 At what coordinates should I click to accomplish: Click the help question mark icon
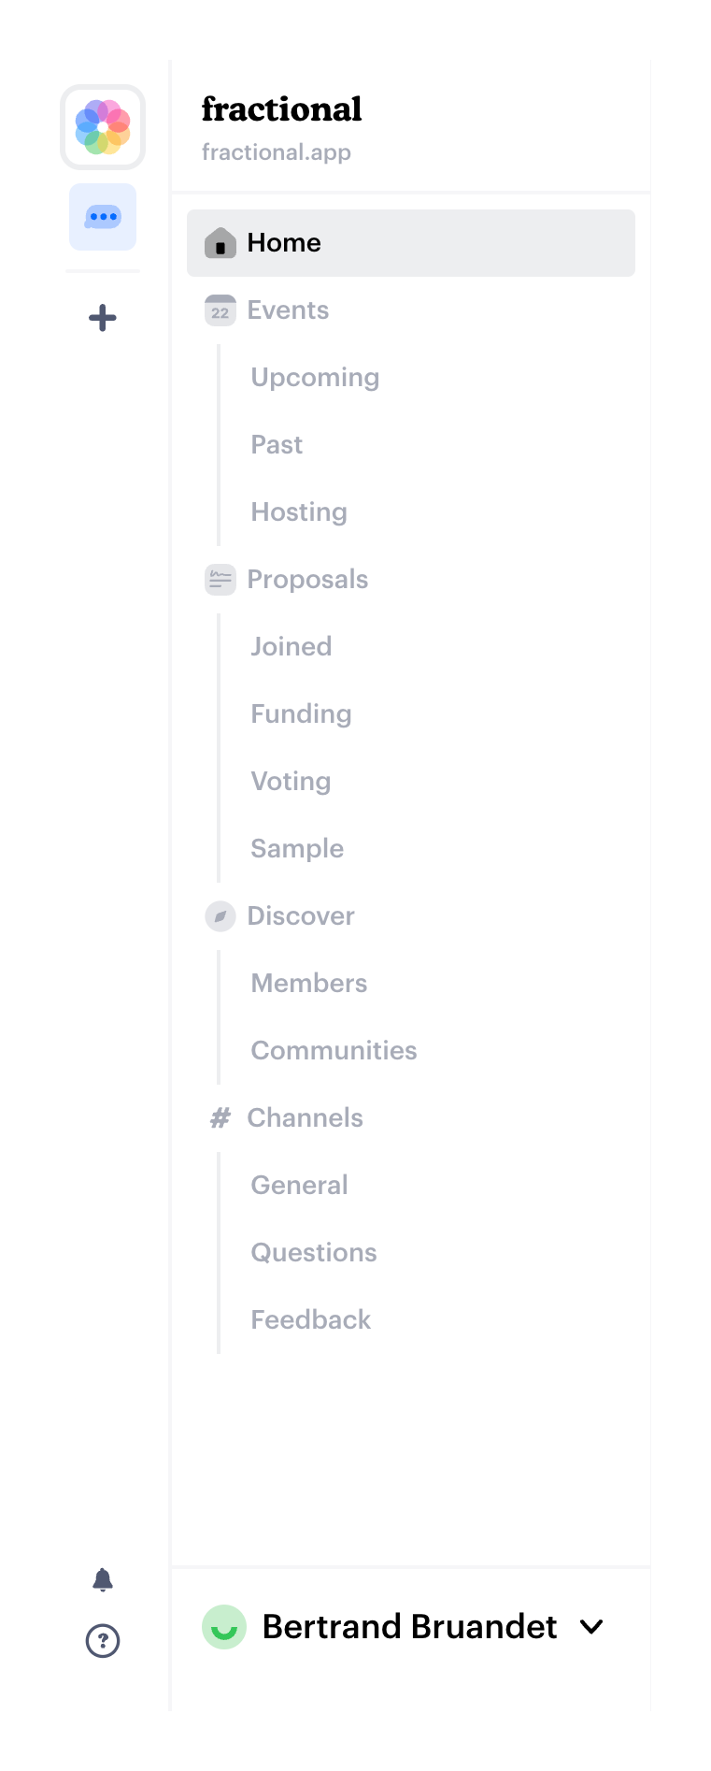103,1640
